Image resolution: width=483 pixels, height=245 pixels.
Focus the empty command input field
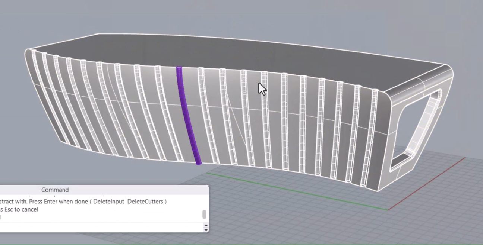point(101,228)
